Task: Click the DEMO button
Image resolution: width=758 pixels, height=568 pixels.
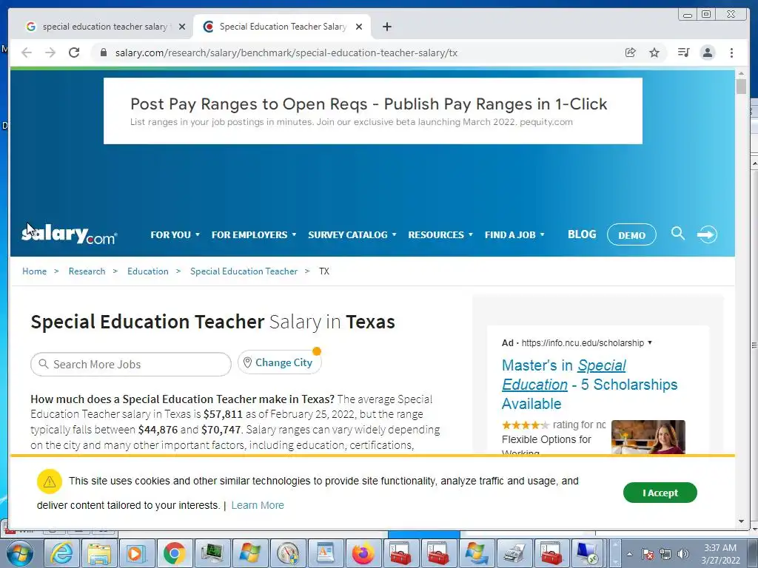Action: (631, 235)
